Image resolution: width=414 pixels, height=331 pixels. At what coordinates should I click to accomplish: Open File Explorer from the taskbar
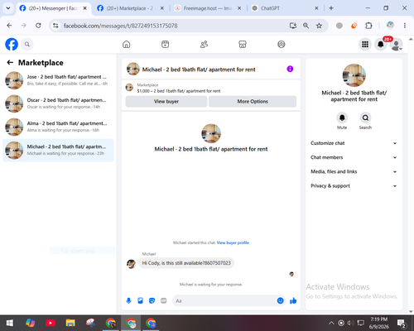70,323
